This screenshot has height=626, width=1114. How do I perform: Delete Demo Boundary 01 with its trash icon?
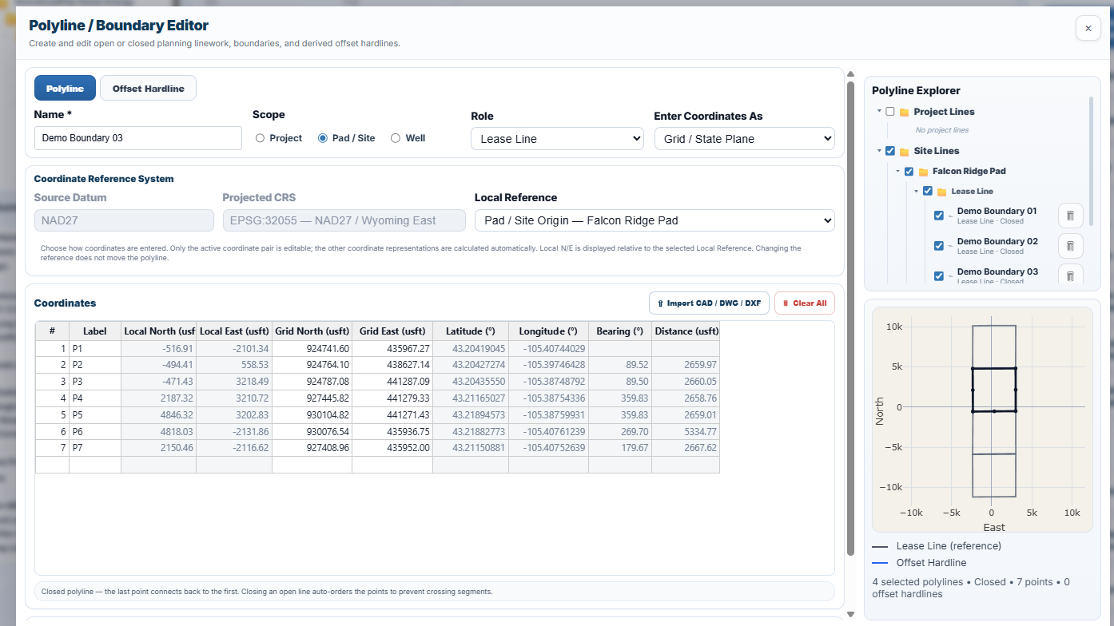pos(1071,216)
